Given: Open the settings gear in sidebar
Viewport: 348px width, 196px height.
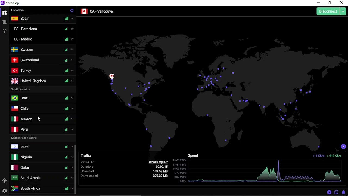Looking at the screenshot, I should click(4, 191).
